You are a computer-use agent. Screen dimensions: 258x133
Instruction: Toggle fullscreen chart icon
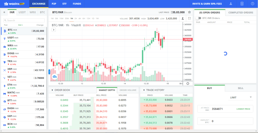(x=189, y=18)
